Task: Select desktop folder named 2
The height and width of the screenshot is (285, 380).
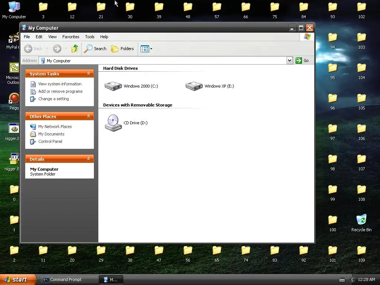Action: pos(14,253)
